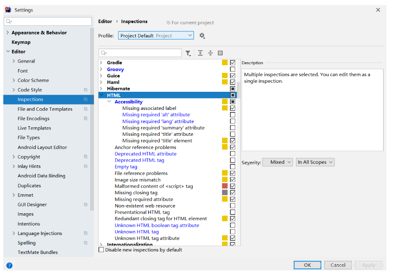Open the Profile dropdown
The image size is (393, 277).
[x=156, y=35]
